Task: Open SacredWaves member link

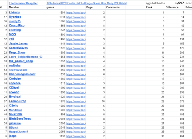Action: click(19, 48)
